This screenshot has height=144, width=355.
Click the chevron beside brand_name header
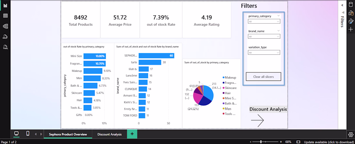coord(278,31)
